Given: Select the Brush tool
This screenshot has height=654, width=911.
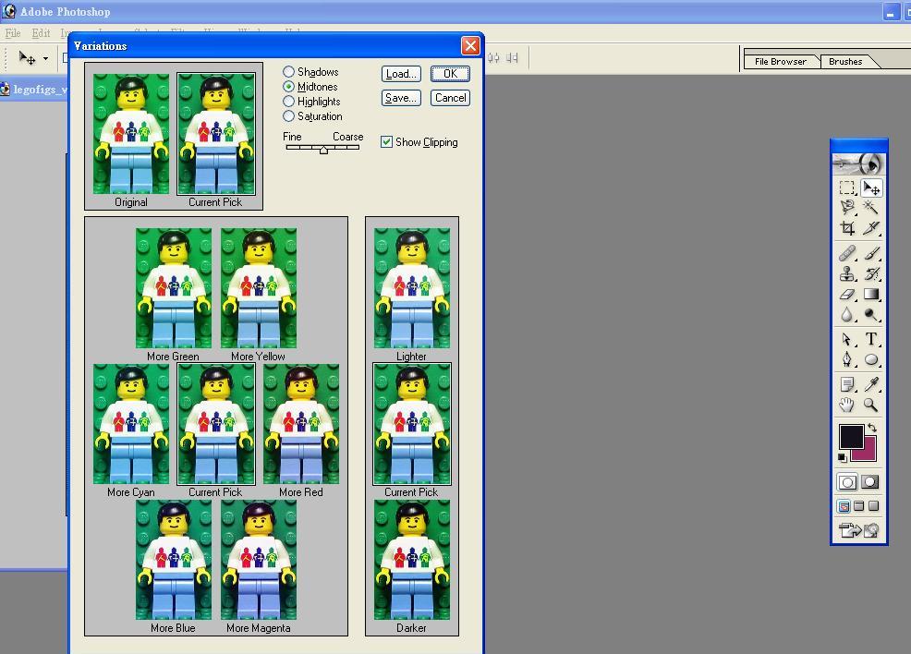Looking at the screenshot, I should (x=870, y=253).
